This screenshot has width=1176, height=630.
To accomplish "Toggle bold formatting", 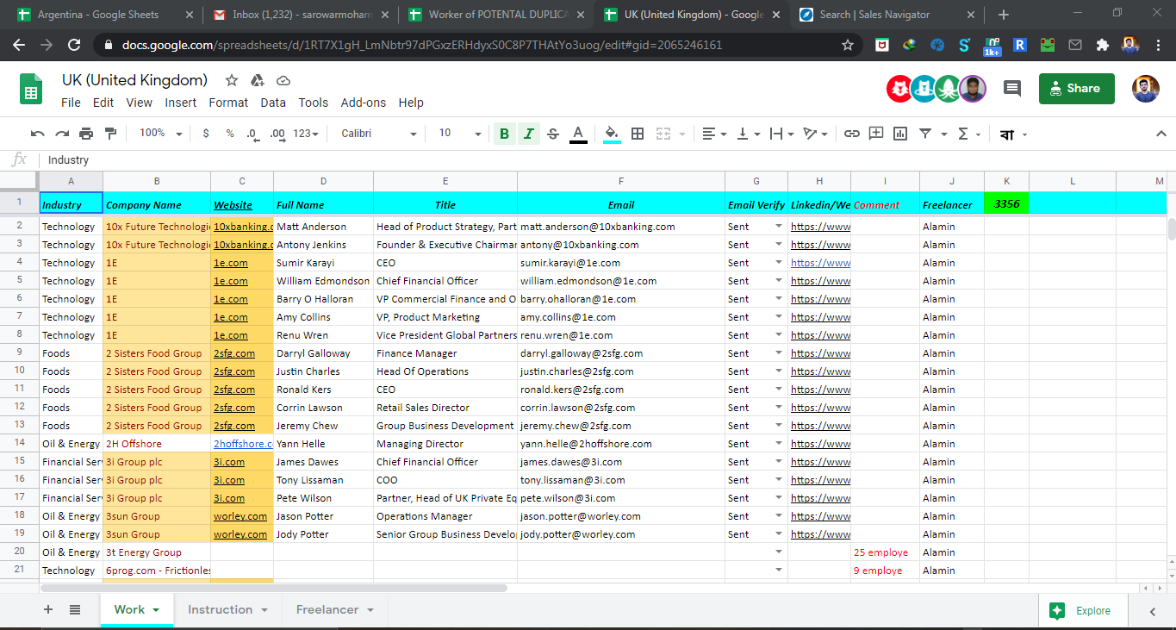I will pos(504,134).
